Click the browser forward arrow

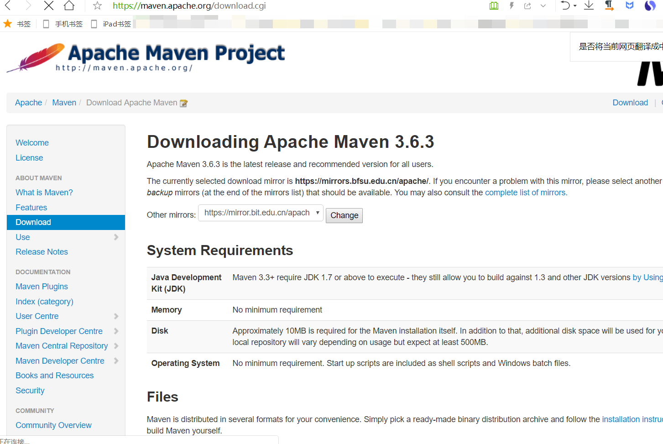coord(28,6)
